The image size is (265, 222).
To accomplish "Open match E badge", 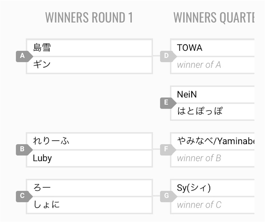I will [x=168, y=103].
